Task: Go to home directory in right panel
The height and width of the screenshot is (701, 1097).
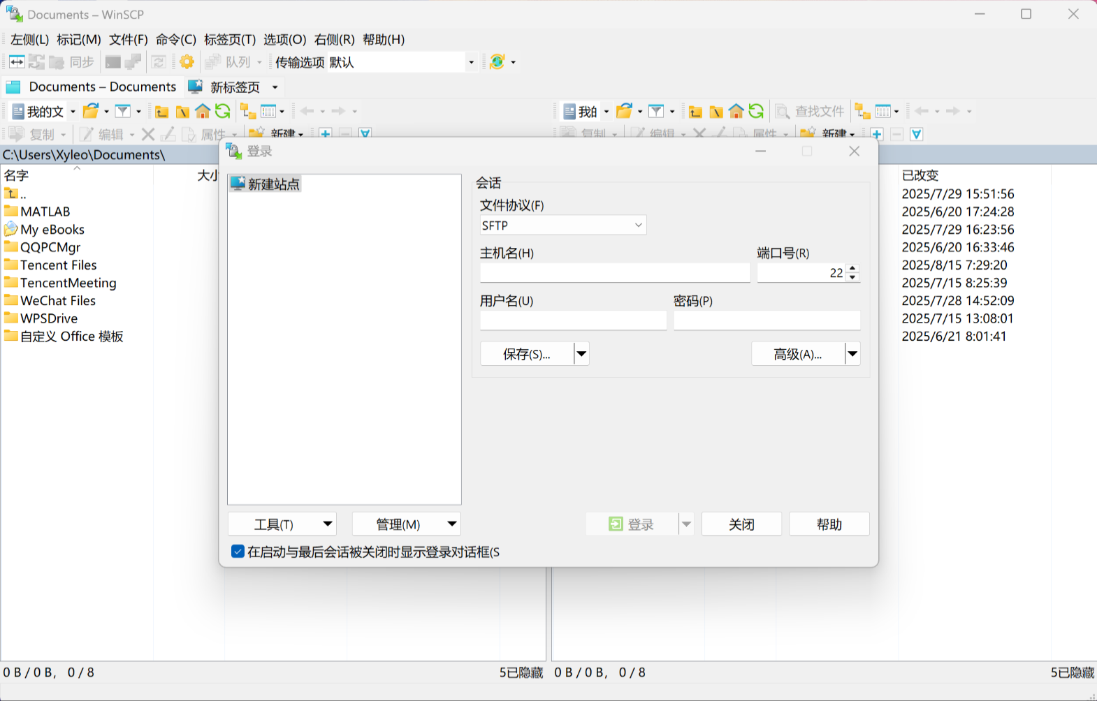Action: tap(736, 112)
